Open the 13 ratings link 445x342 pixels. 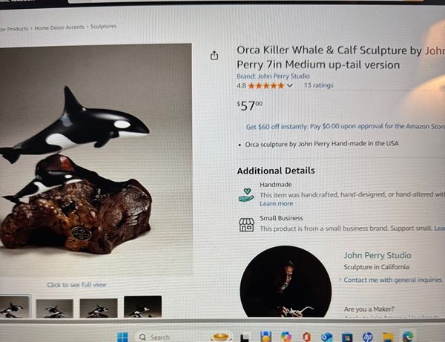[318, 85]
